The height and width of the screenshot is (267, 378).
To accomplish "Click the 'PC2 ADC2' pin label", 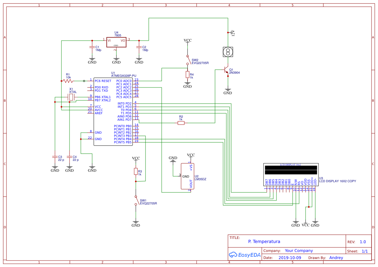I will [124, 87].
